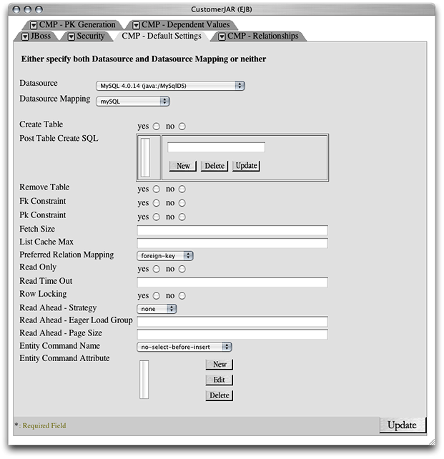Go to the Security tab

click(x=87, y=36)
